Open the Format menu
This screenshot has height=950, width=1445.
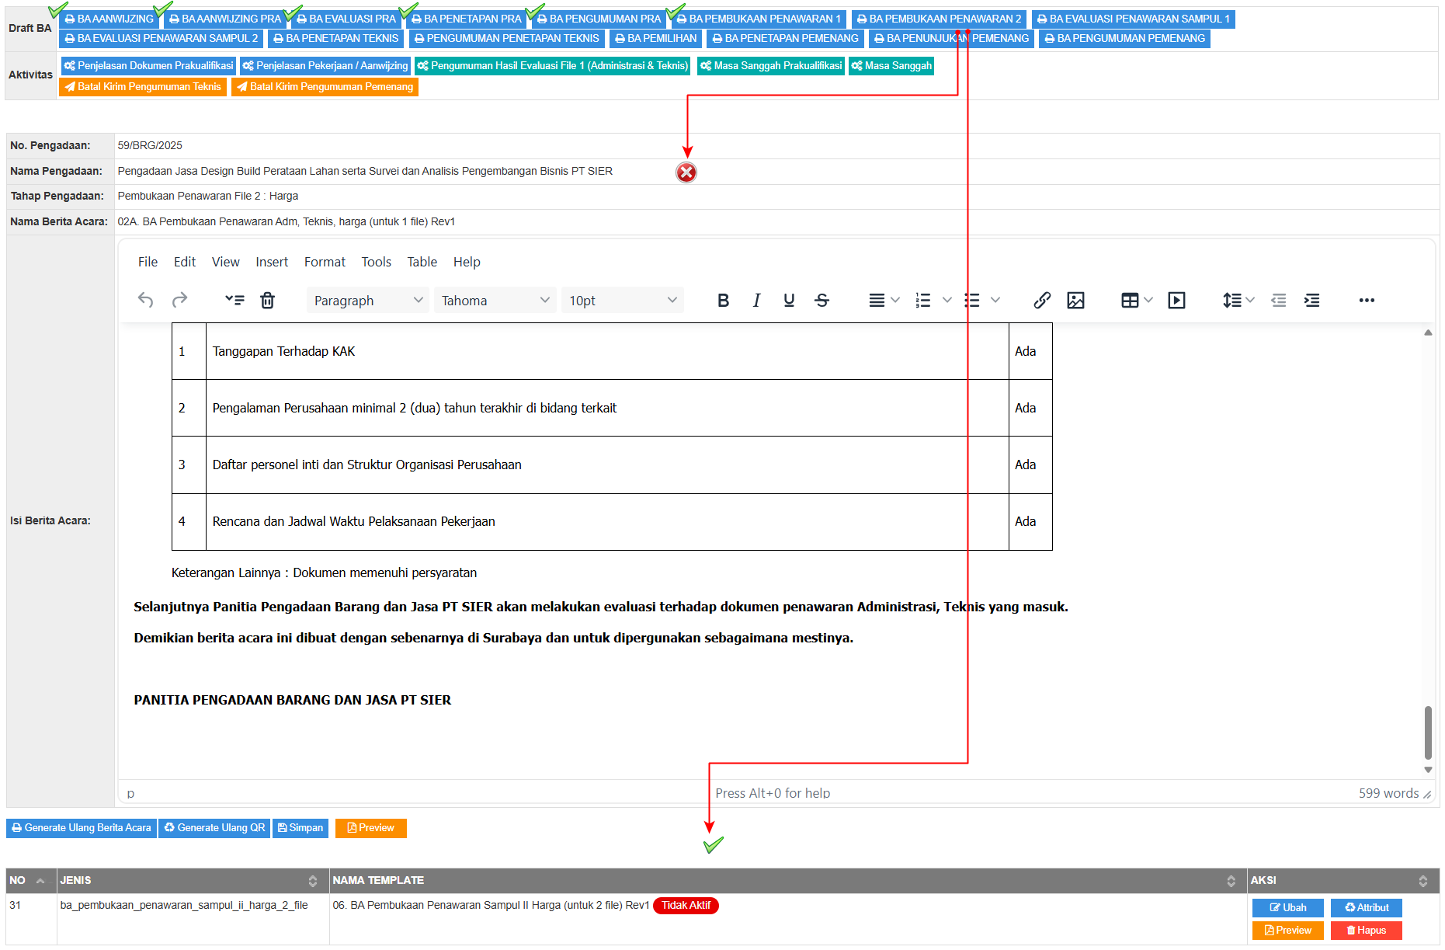[x=325, y=262]
